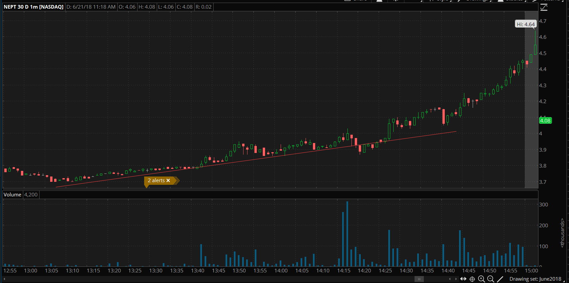Click the 4.5 price axis label
Viewport: 569px width, 283px height.
(543, 53)
